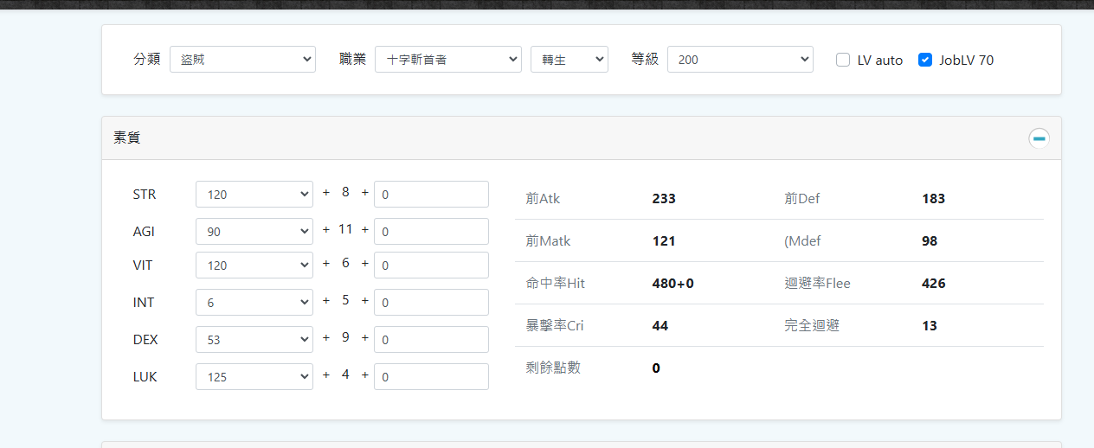The width and height of the screenshot is (1094, 448).
Task: Open the INT base value dropdown
Action: (254, 303)
